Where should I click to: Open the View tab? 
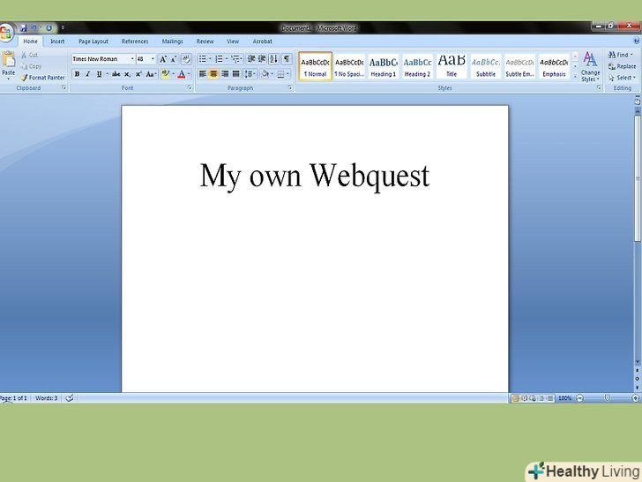tap(233, 41)
